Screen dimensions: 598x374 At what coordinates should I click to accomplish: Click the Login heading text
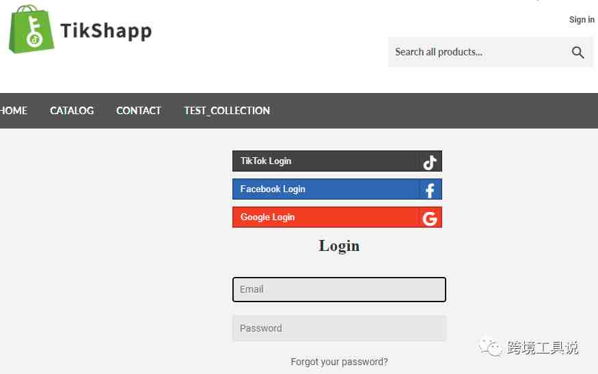tap(339, 246)
